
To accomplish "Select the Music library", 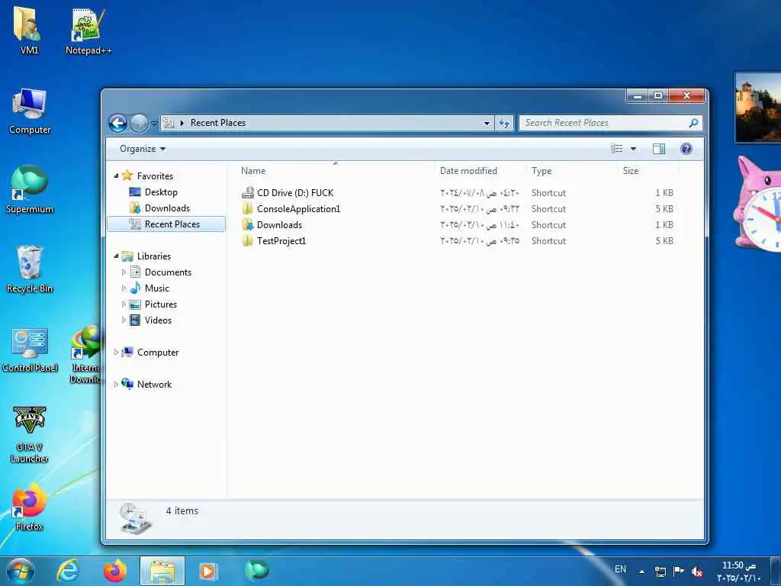I will pos(157,288).
